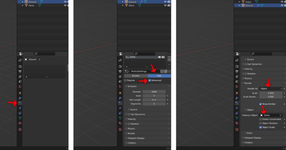The image size is (286, 150).
Task: Open World properties tab in right panel
Action: coord(237,86)
